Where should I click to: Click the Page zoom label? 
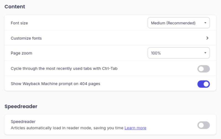pos(21,53)
